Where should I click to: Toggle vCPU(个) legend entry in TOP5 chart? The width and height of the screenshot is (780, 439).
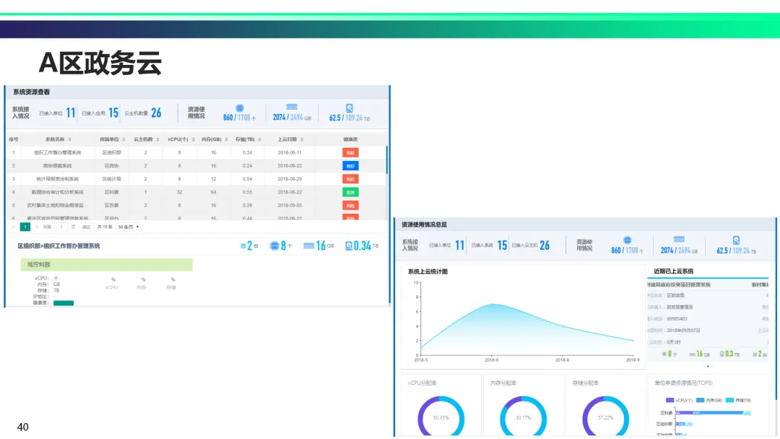pos(678,400)
